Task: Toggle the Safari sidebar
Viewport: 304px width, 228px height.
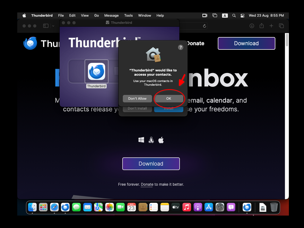Action: point(46,26)
